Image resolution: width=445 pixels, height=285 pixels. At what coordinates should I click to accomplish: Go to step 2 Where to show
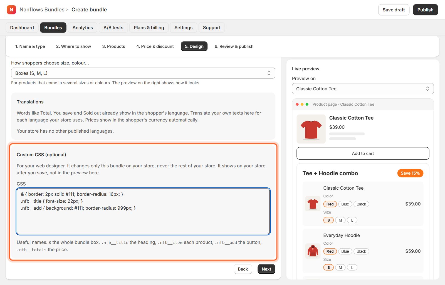tap(74, 46)
